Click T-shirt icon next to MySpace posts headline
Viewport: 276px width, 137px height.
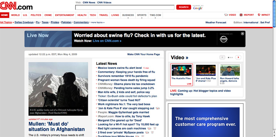153,133
